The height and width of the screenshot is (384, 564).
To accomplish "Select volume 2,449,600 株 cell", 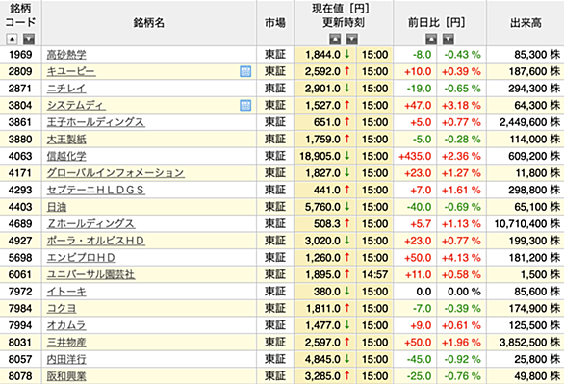I will pos(526,122).
